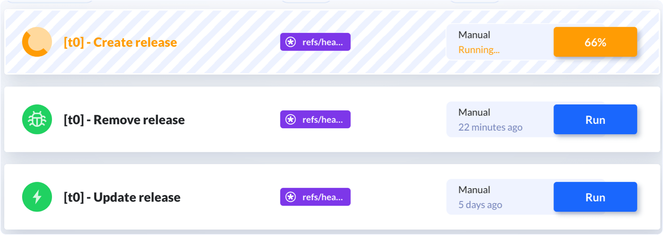Click the Manual label on Remove release row
This screenshot has height=235, width=663.
pyautogui.click(x=474, y=112)
